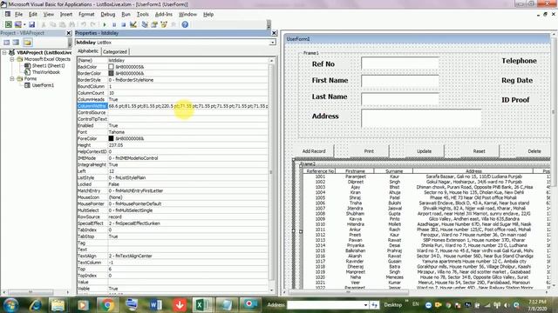
Task: Click the Cut toolbar icon
Action: point(44,24)
